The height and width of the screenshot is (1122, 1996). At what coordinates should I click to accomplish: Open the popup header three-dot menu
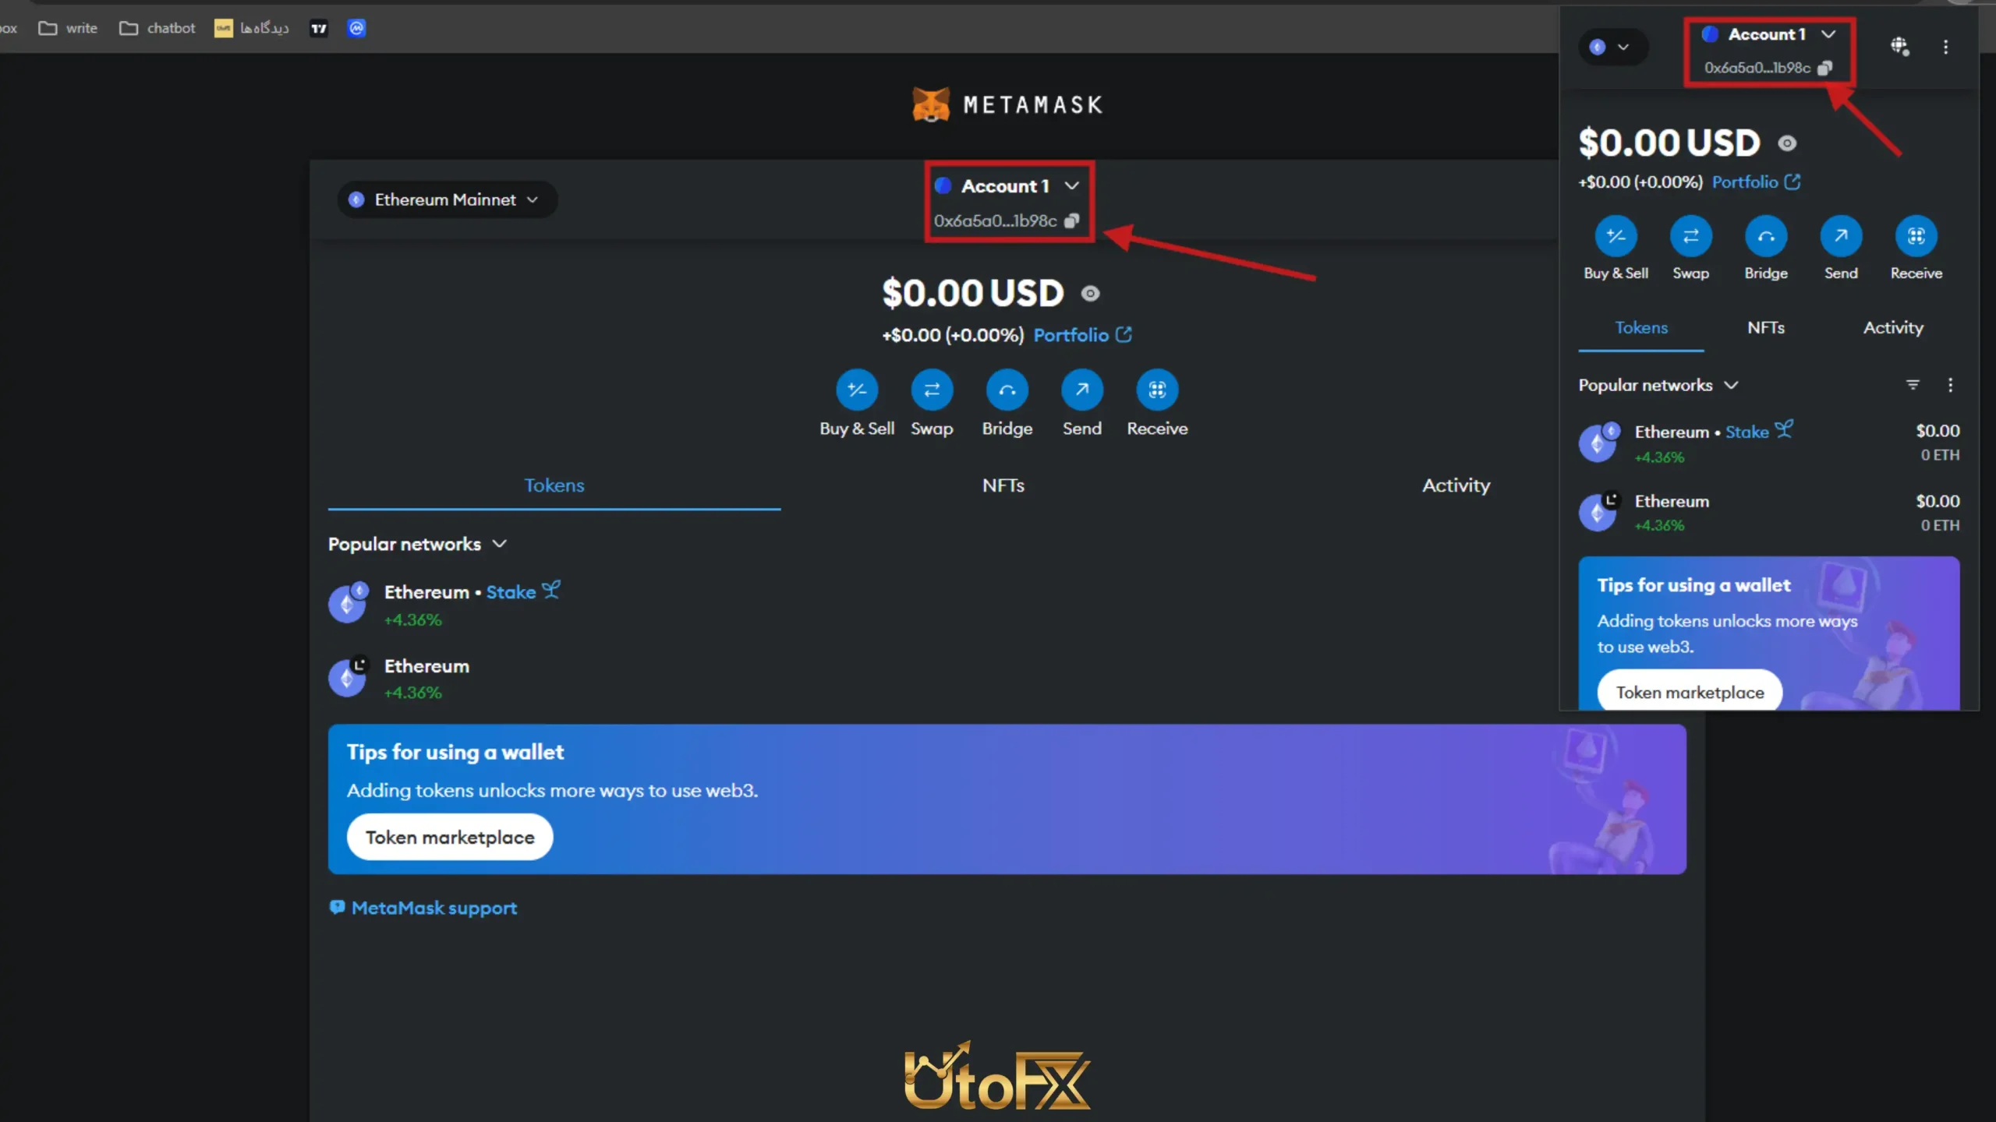click(1945, 47)
